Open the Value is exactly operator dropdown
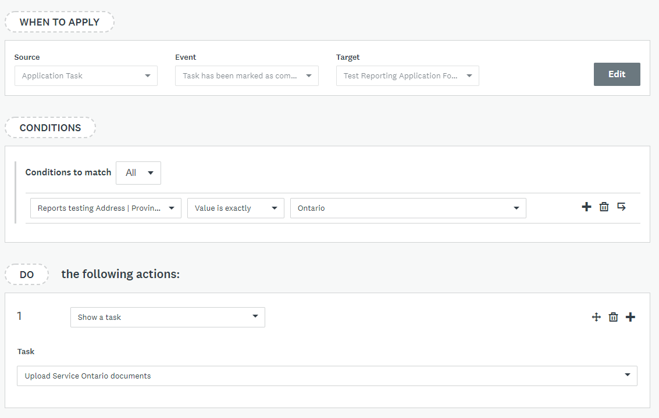This screenshot has height=418, width=659. (x=236, y=208)
